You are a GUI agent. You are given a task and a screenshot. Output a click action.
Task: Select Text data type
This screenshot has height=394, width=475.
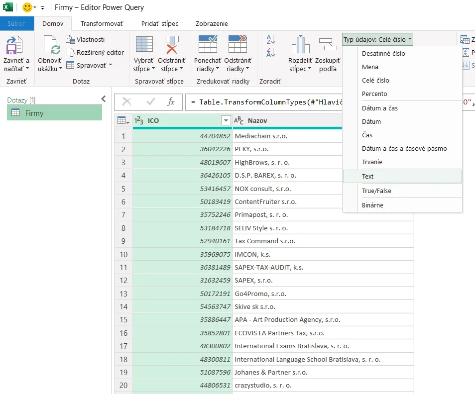click(402, 177)
